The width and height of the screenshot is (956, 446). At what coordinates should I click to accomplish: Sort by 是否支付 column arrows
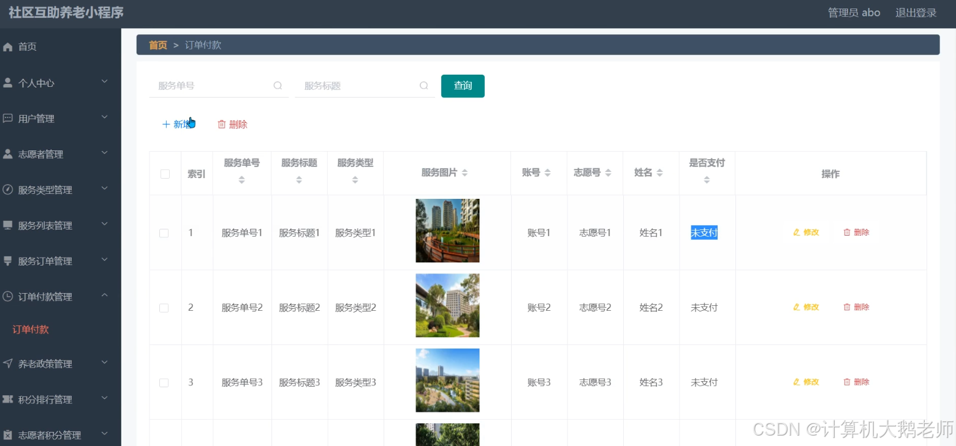(x=707, y=180)
